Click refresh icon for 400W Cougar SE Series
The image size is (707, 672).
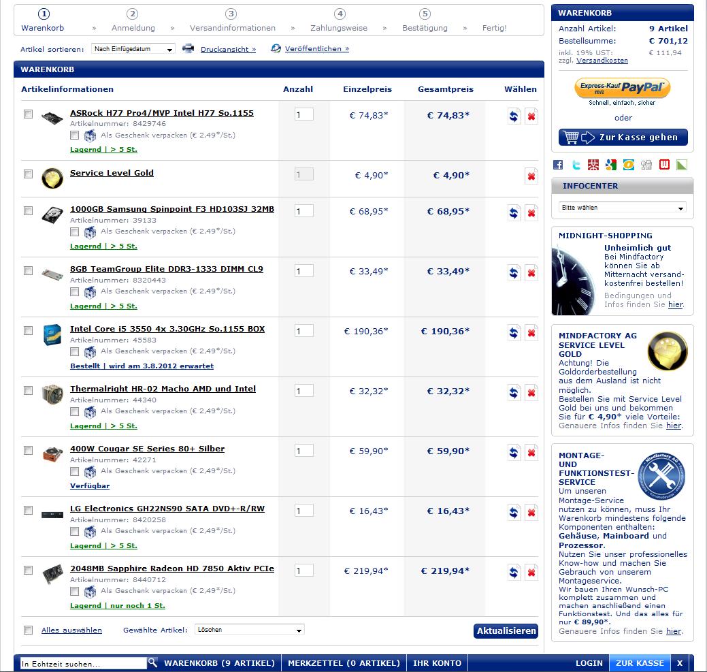(514, 452)
